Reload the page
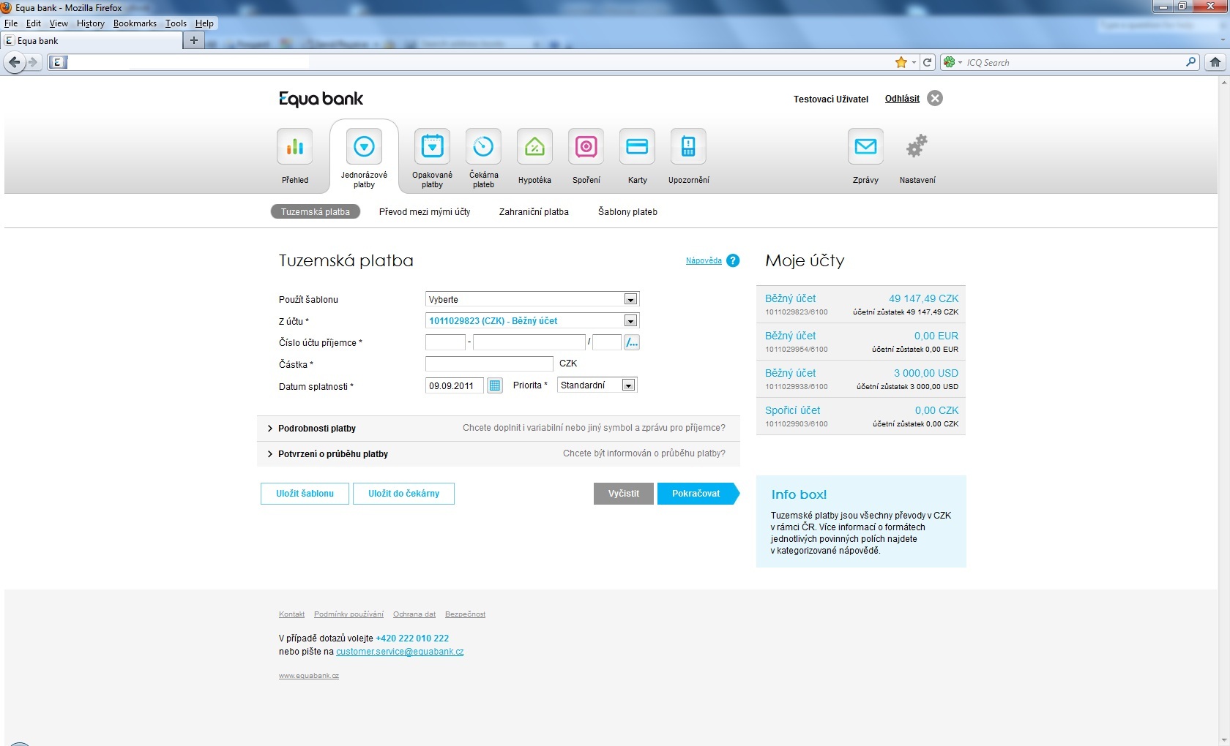Image resolution: width=1230 pixels, height=746 pixels. tap(928, 62)
